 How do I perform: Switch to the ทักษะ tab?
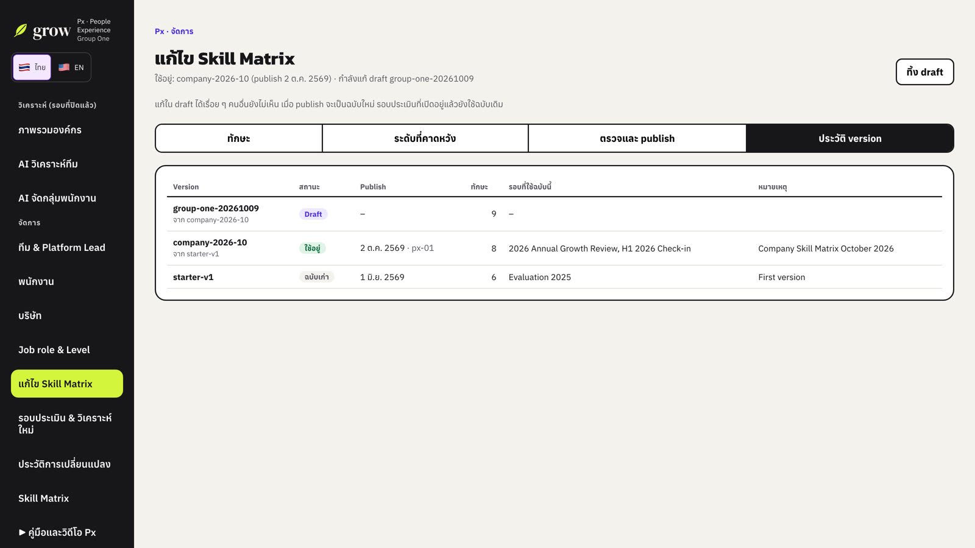(x=239, y=138)
